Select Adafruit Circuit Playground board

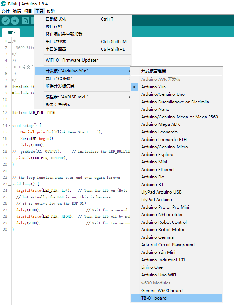pyautogui.click(x=176, y=245)
